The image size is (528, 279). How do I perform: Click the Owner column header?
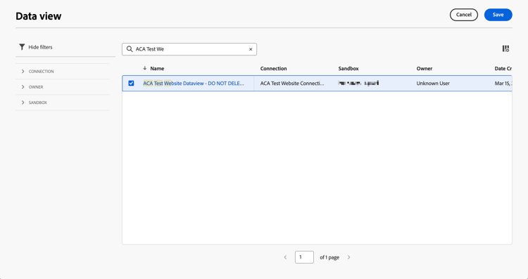coord(425,68)
